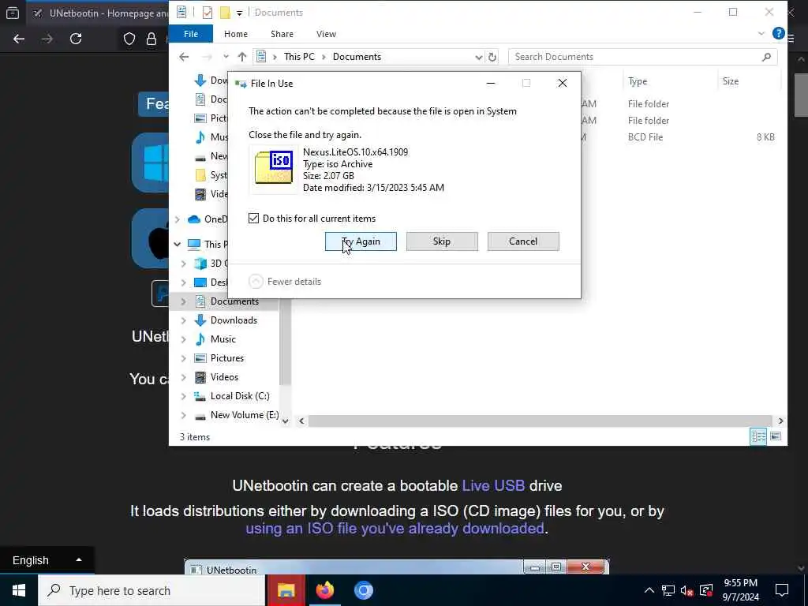
Task: Click the quick access Downloads arrow icon
Action: [x=200, y=80]
